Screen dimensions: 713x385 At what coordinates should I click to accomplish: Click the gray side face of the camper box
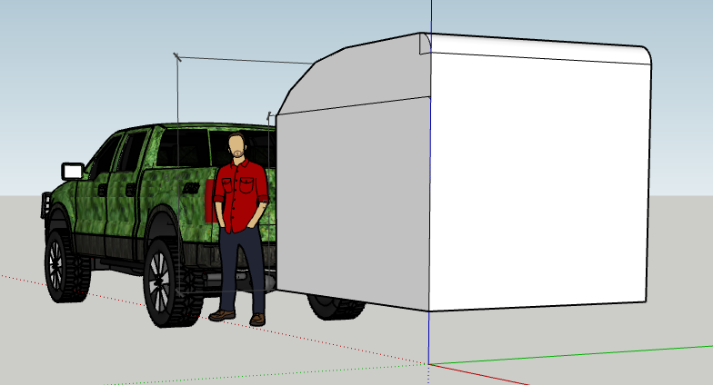click(353, 204)
